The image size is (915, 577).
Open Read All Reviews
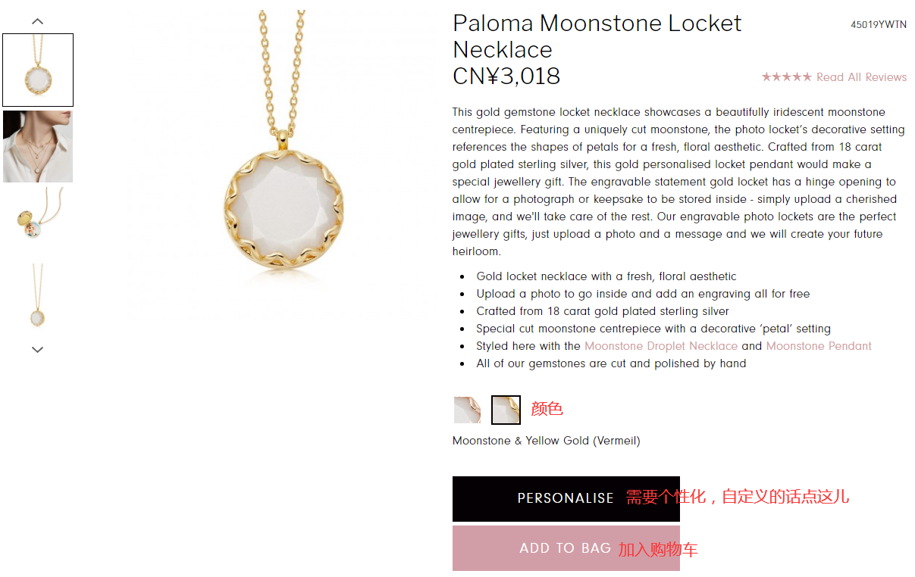point(861,77)
